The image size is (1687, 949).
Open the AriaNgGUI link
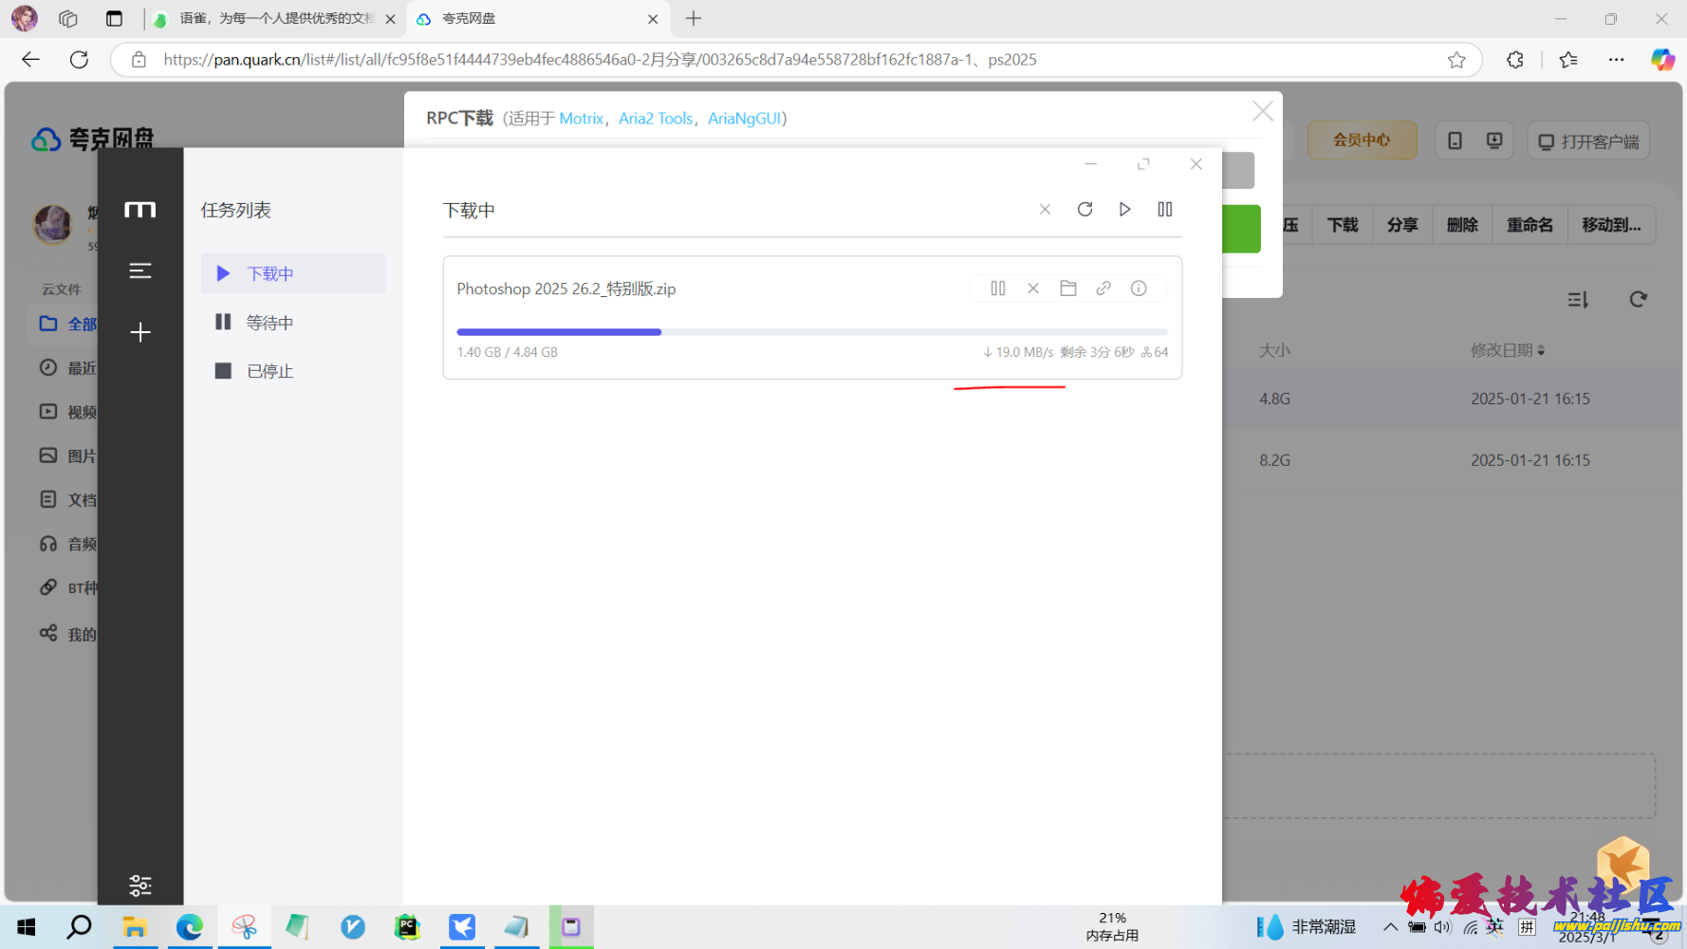744,119
